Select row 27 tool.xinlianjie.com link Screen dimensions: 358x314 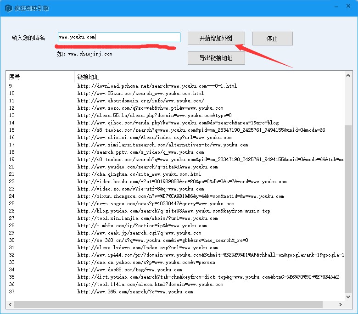coord(147,218)
